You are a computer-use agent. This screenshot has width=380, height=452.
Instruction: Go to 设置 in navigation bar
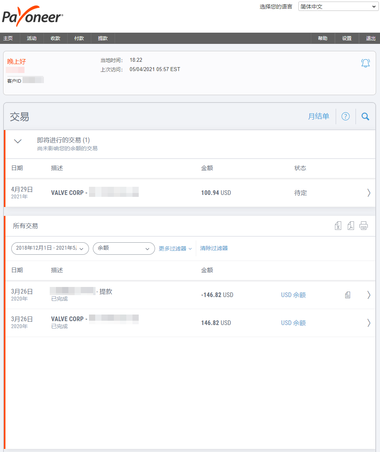pos(347,38)
